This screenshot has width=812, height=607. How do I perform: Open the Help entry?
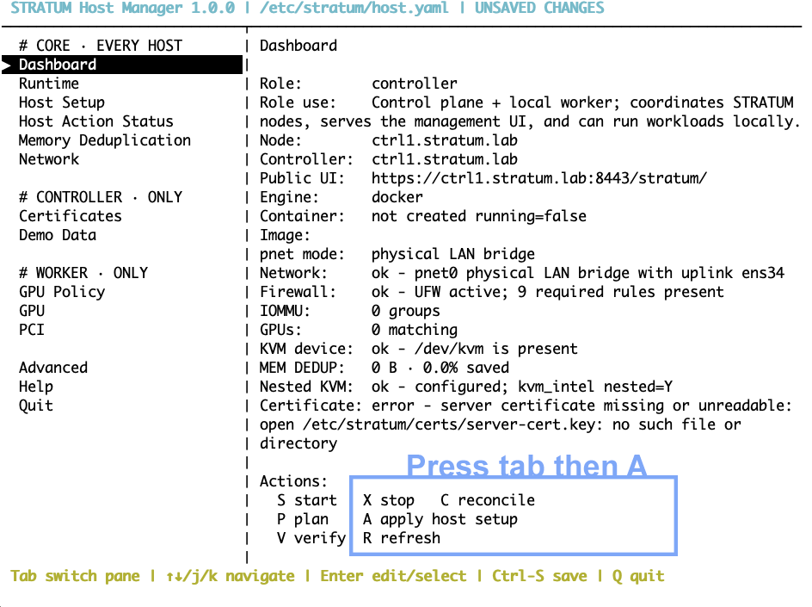point(36,387)
